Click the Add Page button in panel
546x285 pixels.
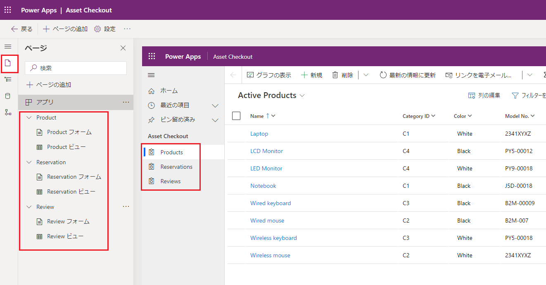click(x=49, y=85)
